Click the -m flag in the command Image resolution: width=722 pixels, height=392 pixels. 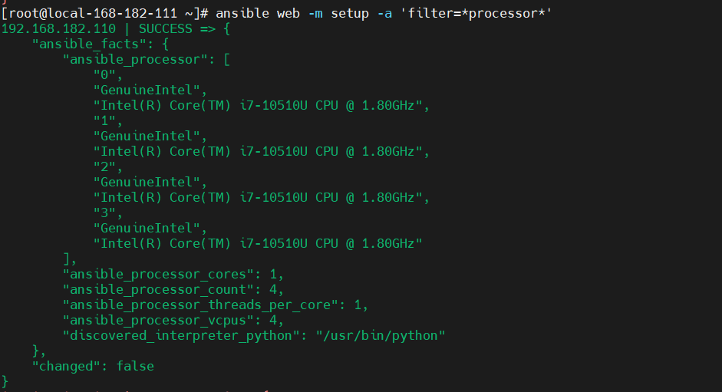pos(316,14)
